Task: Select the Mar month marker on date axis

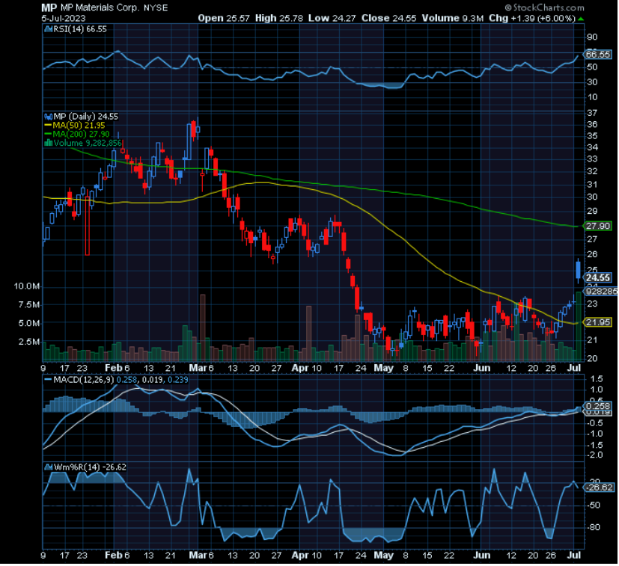Action: pyautogui.click(x=196, y=368)
